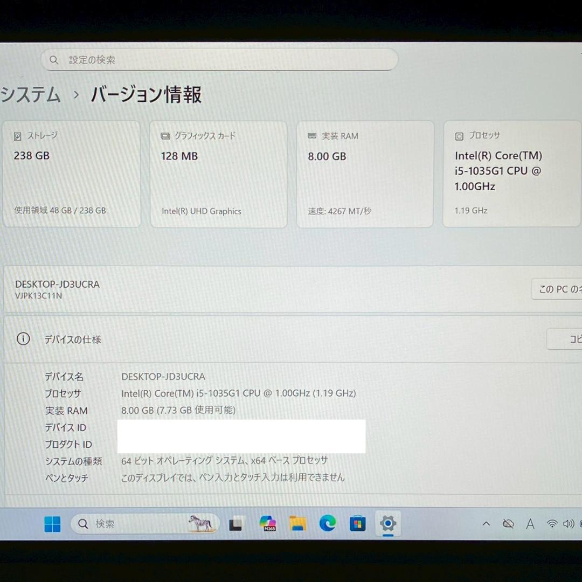The image size is (582, 582).
Task: Open File Explorer from the taskbar
Action: click(x=298, y=523)
